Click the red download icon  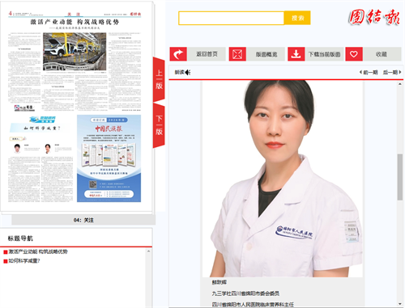296,54
